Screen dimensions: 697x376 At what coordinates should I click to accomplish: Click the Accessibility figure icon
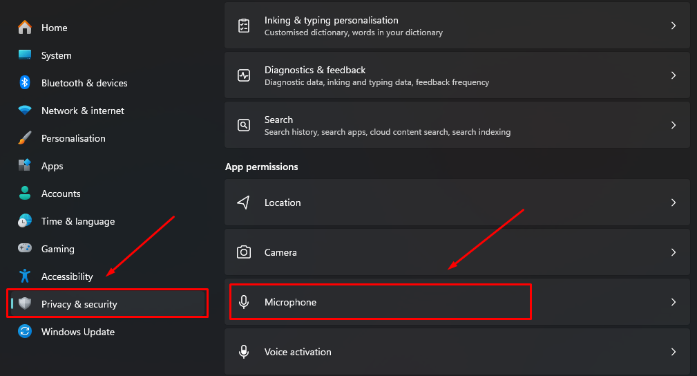click(x=25, y=276)
